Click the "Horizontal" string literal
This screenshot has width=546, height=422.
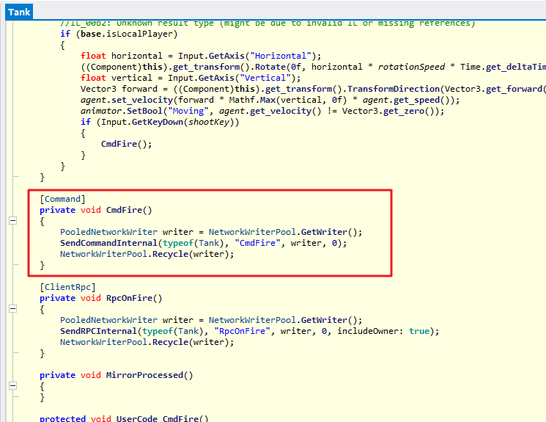pyautogui.click(x=281, y=56)
